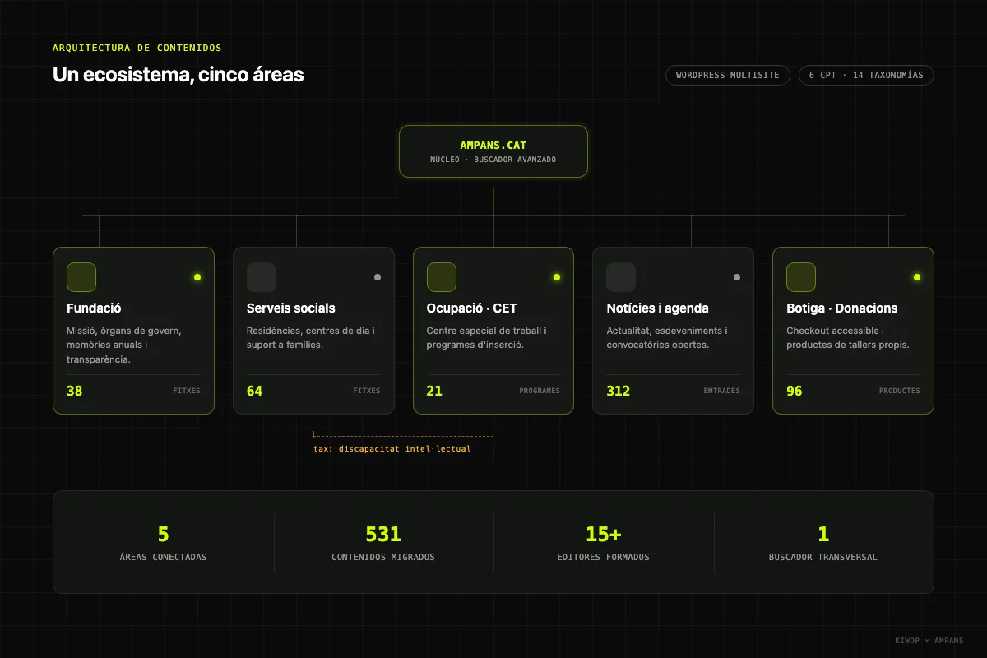987x658 pixels.
Task: Open the AMPANS.CAT core node
Action: click(x=493, y=151)
